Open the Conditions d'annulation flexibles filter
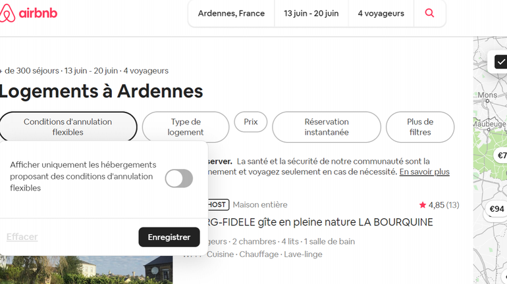Screen dimensions: 507x284 [68, 127]
